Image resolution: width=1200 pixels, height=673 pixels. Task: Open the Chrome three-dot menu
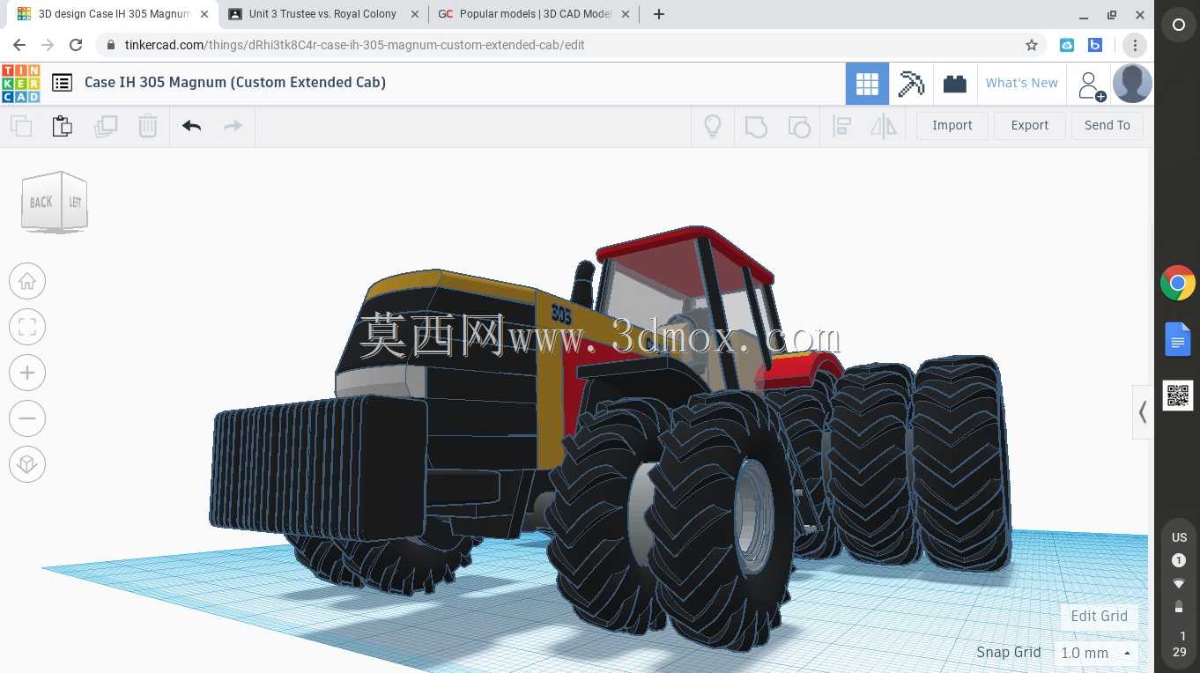1135,45
